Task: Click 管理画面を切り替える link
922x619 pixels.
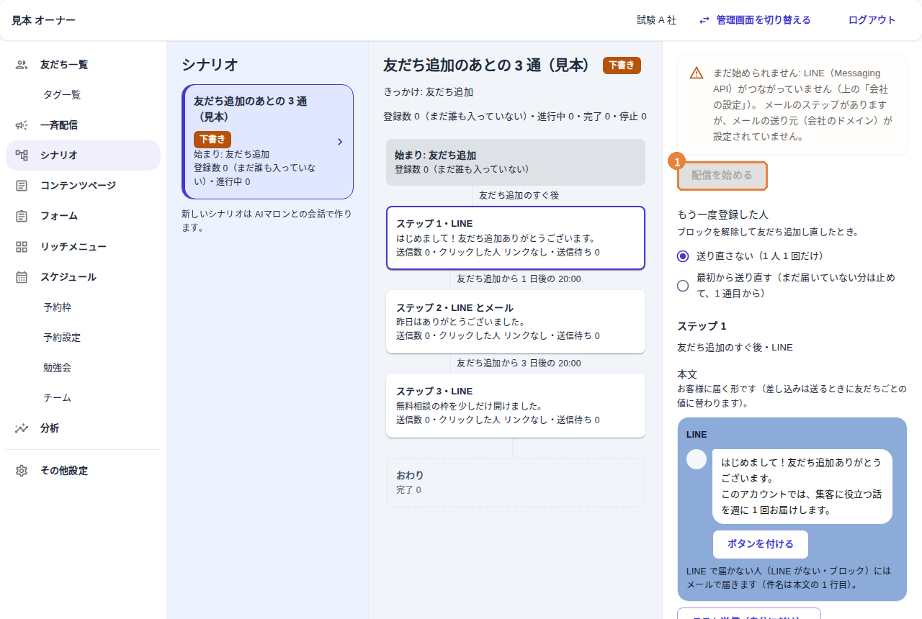Action: (755, 20)
